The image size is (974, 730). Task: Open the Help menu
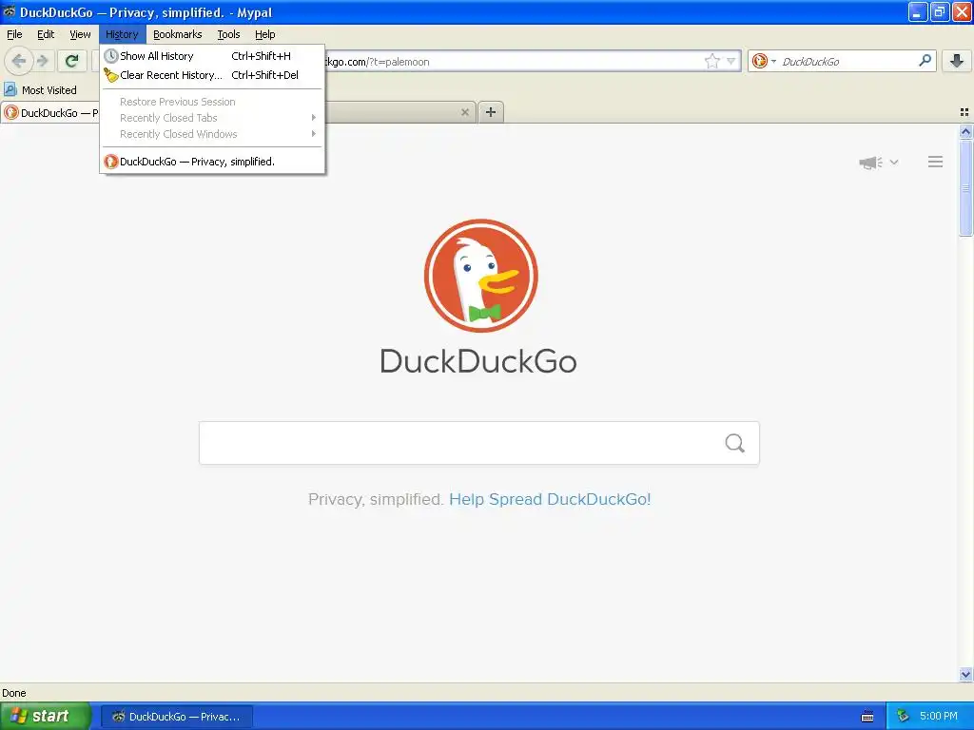click(x=264, y=34)
